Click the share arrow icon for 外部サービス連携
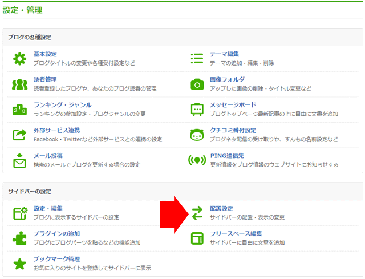The image size is (365, 279). [20, 135]
